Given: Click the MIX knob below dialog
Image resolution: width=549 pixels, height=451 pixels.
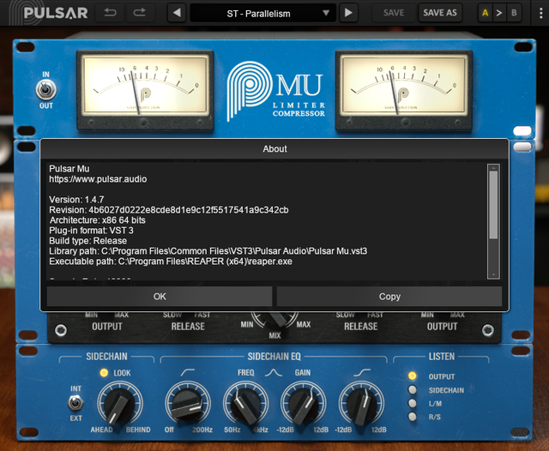Looking at the screenshot, I should point(274,320).
